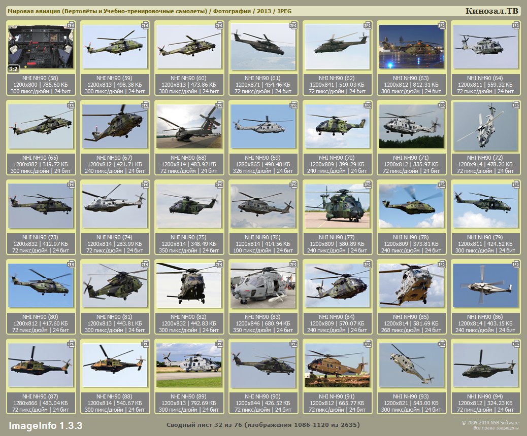This screenshot has height=436, width=527.
Task: Click JPG badge on NHI NH90 (77) thumbnail
Action: click(x=368, y=185)
